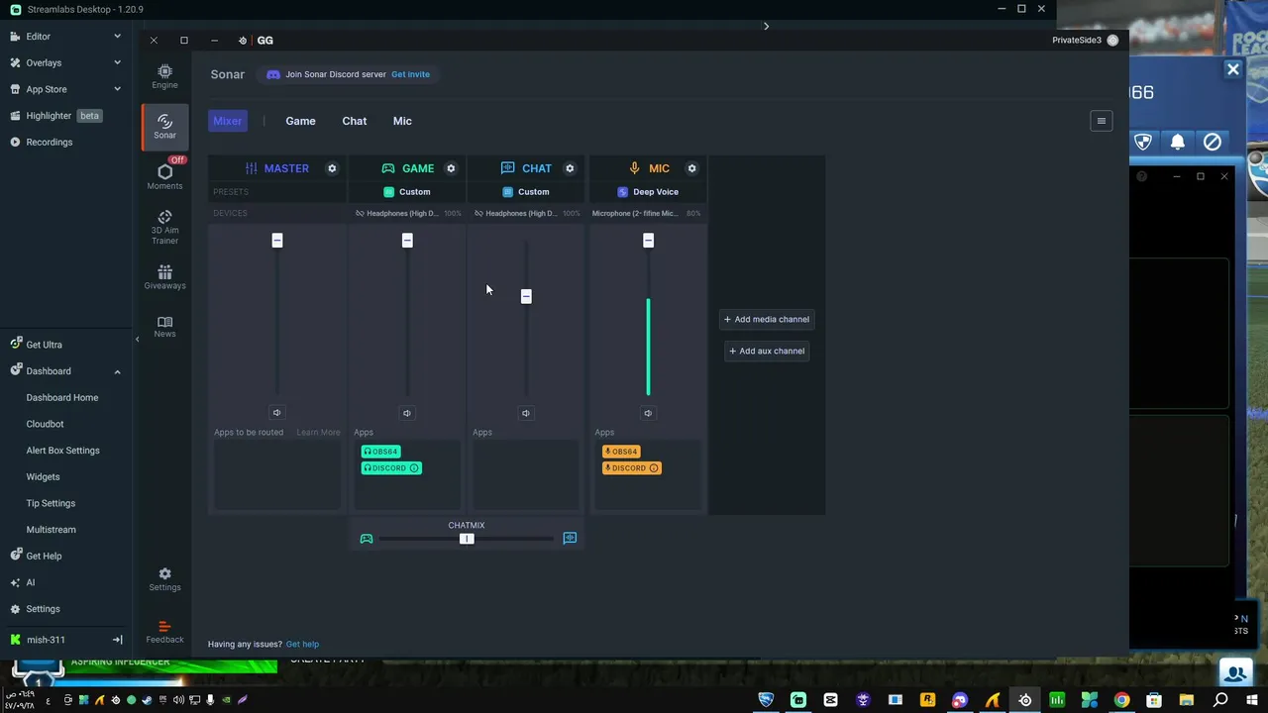Click the blocked circle icon in Rocket League window
The width and height of the screenshot is (1268, 713).
point(1213,142)
